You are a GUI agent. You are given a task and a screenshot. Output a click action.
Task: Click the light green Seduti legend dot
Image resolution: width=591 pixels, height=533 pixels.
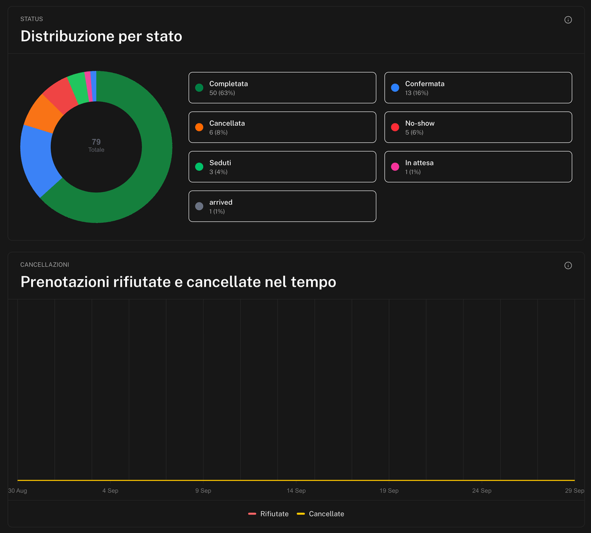[x=199, y=167]
